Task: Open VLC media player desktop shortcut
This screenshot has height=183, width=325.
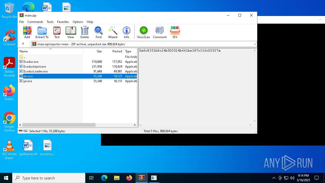Action: click(x=9, y=149)
